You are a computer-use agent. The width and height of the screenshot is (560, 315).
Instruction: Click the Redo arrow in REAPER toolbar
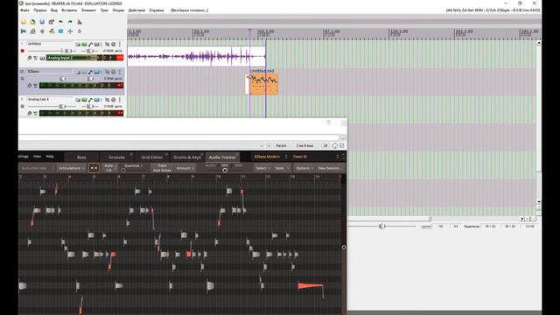point(70,22)
